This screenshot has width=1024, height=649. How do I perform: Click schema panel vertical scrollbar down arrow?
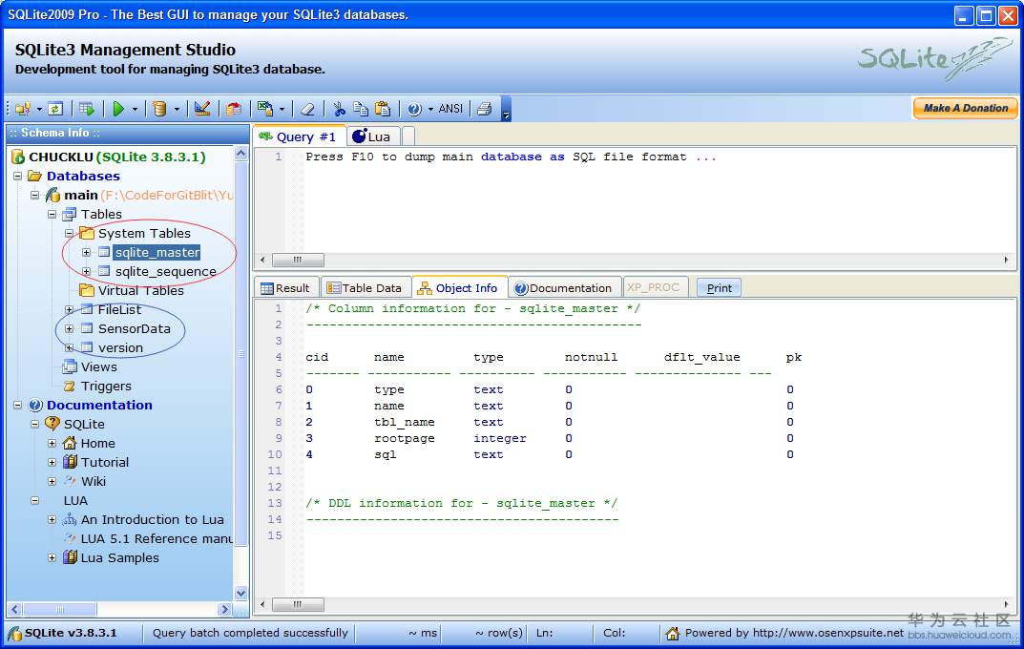pyautogui.click(x=241, y=594)
